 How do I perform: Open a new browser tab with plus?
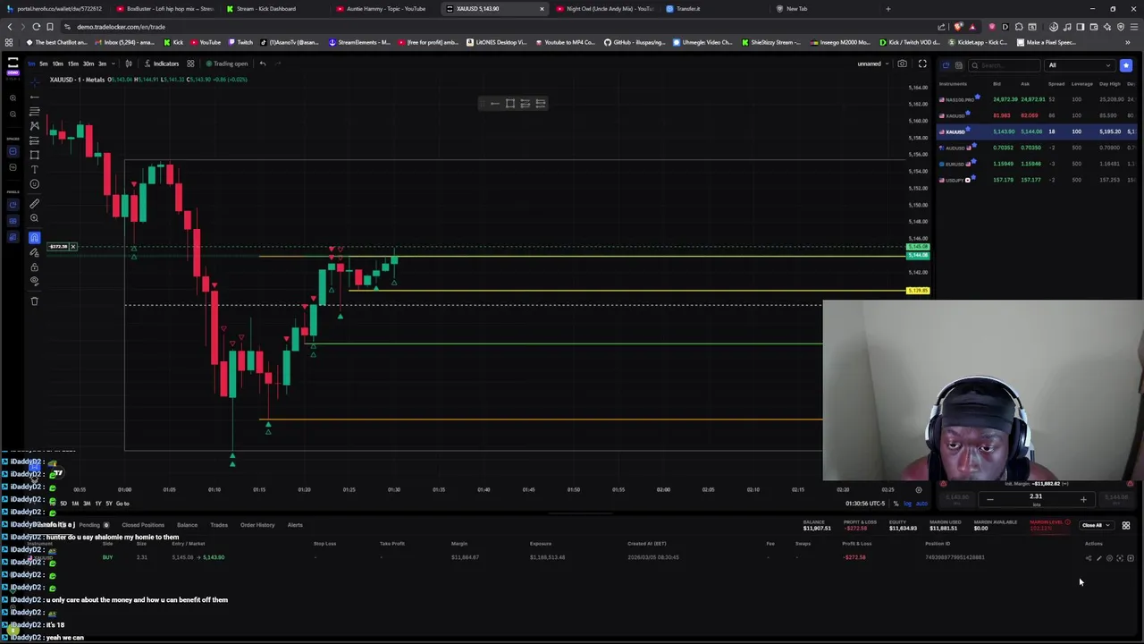(887, 9)
